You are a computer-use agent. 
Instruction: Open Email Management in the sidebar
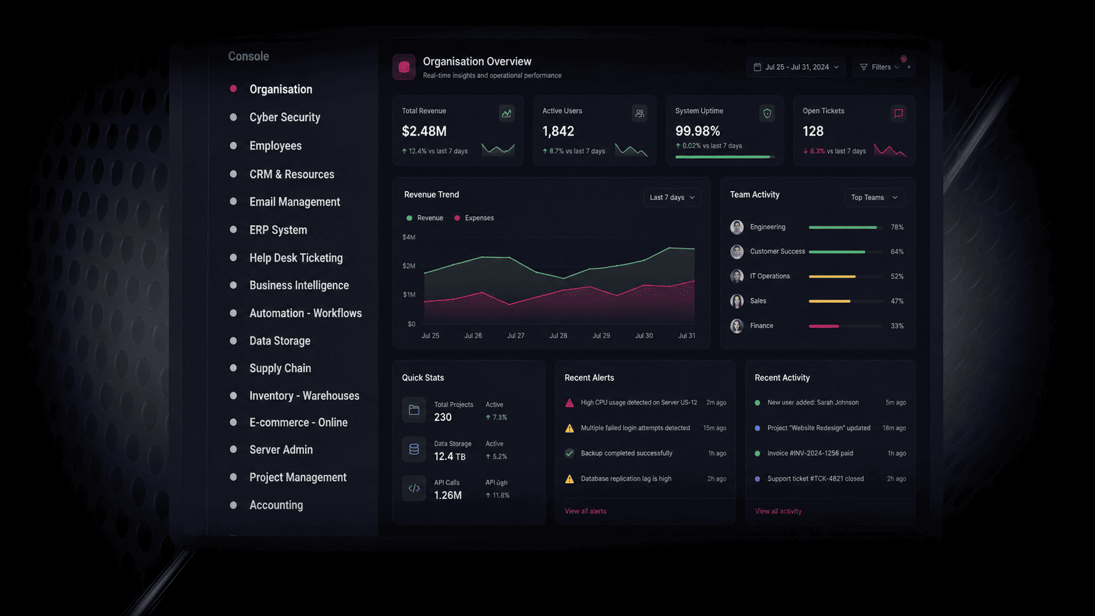pos(294,202)
